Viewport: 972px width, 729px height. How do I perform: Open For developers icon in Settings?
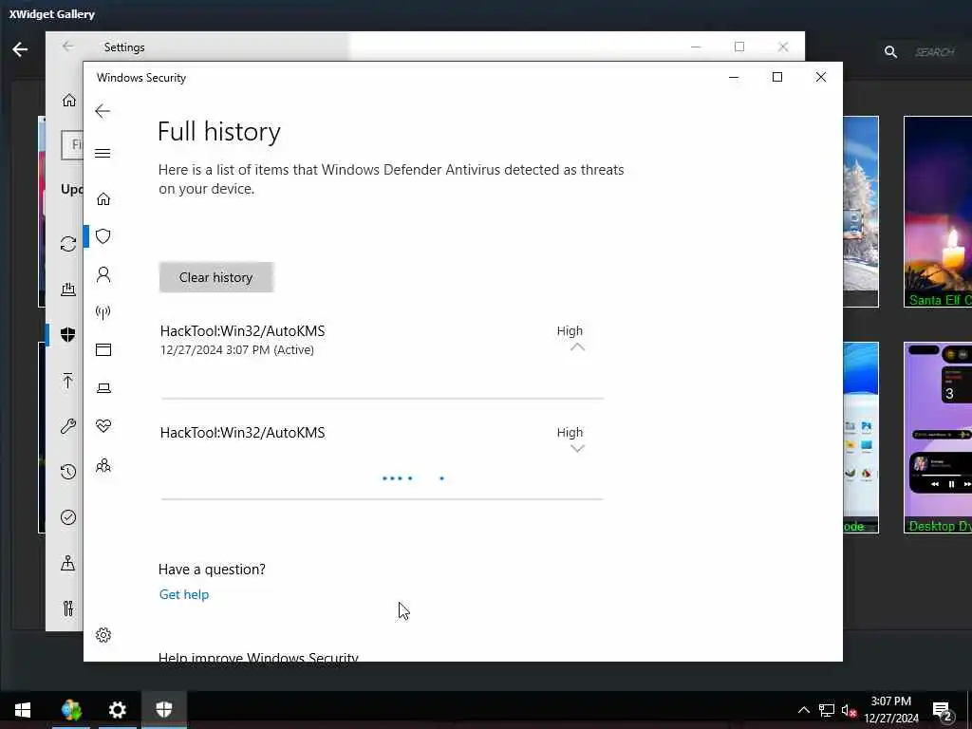(68, 608)
